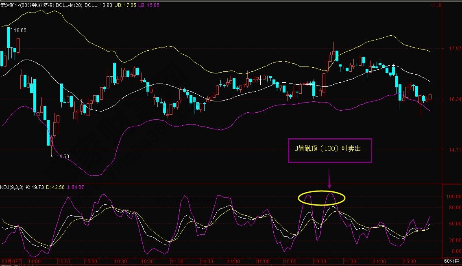The width and height of the screenshot is (462, 266).
Task: Click the 100.00 level on KDJ axis
Action: 453,197
